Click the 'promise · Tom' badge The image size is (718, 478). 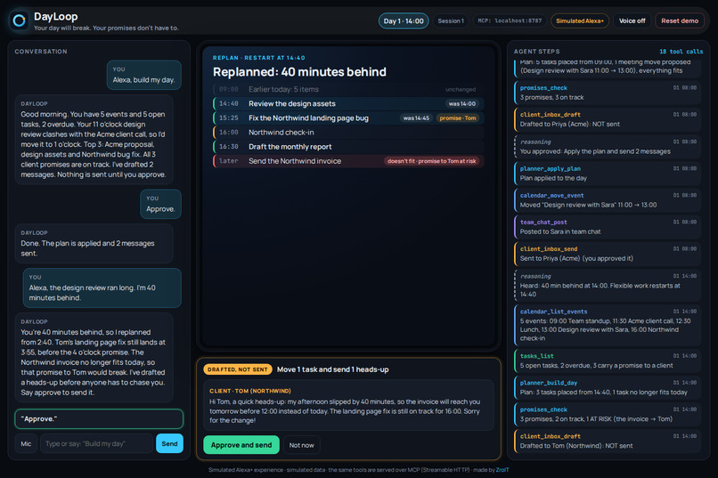[458, 118]
